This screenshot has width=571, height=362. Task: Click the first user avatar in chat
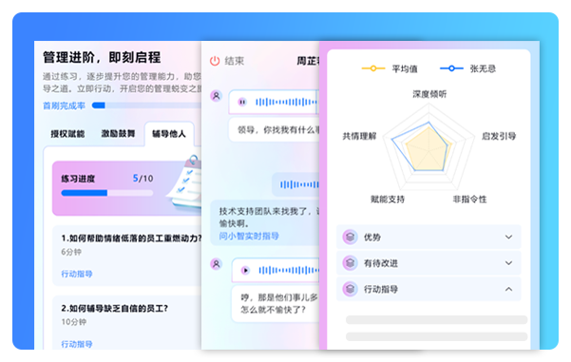point(217,96)
